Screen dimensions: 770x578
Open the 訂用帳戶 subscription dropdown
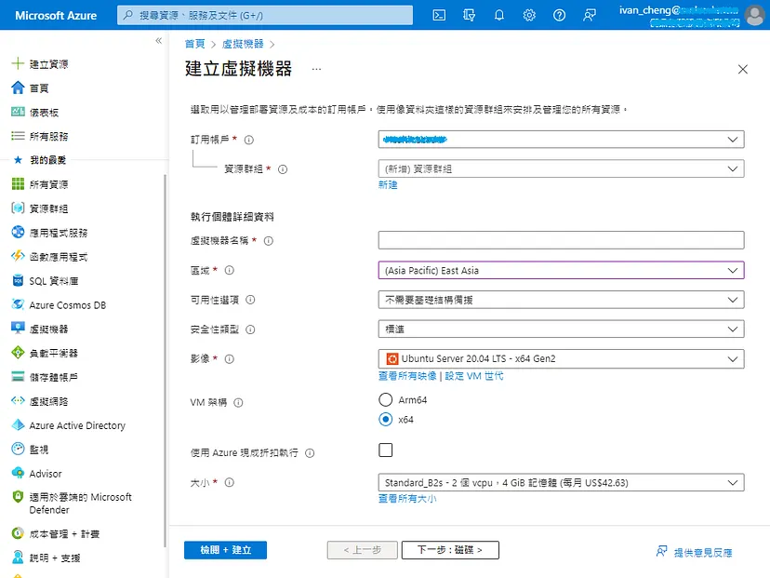(562, 139)
